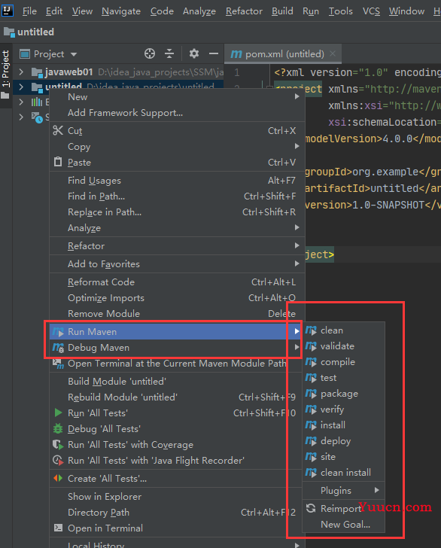The width and height of the screenshot is (441, 548).
Task: Select New Goal...
Action: tap(343, 524)
